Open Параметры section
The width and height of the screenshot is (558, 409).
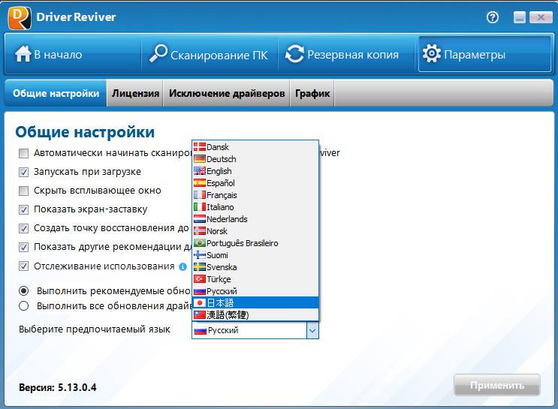tap(484, 55)
